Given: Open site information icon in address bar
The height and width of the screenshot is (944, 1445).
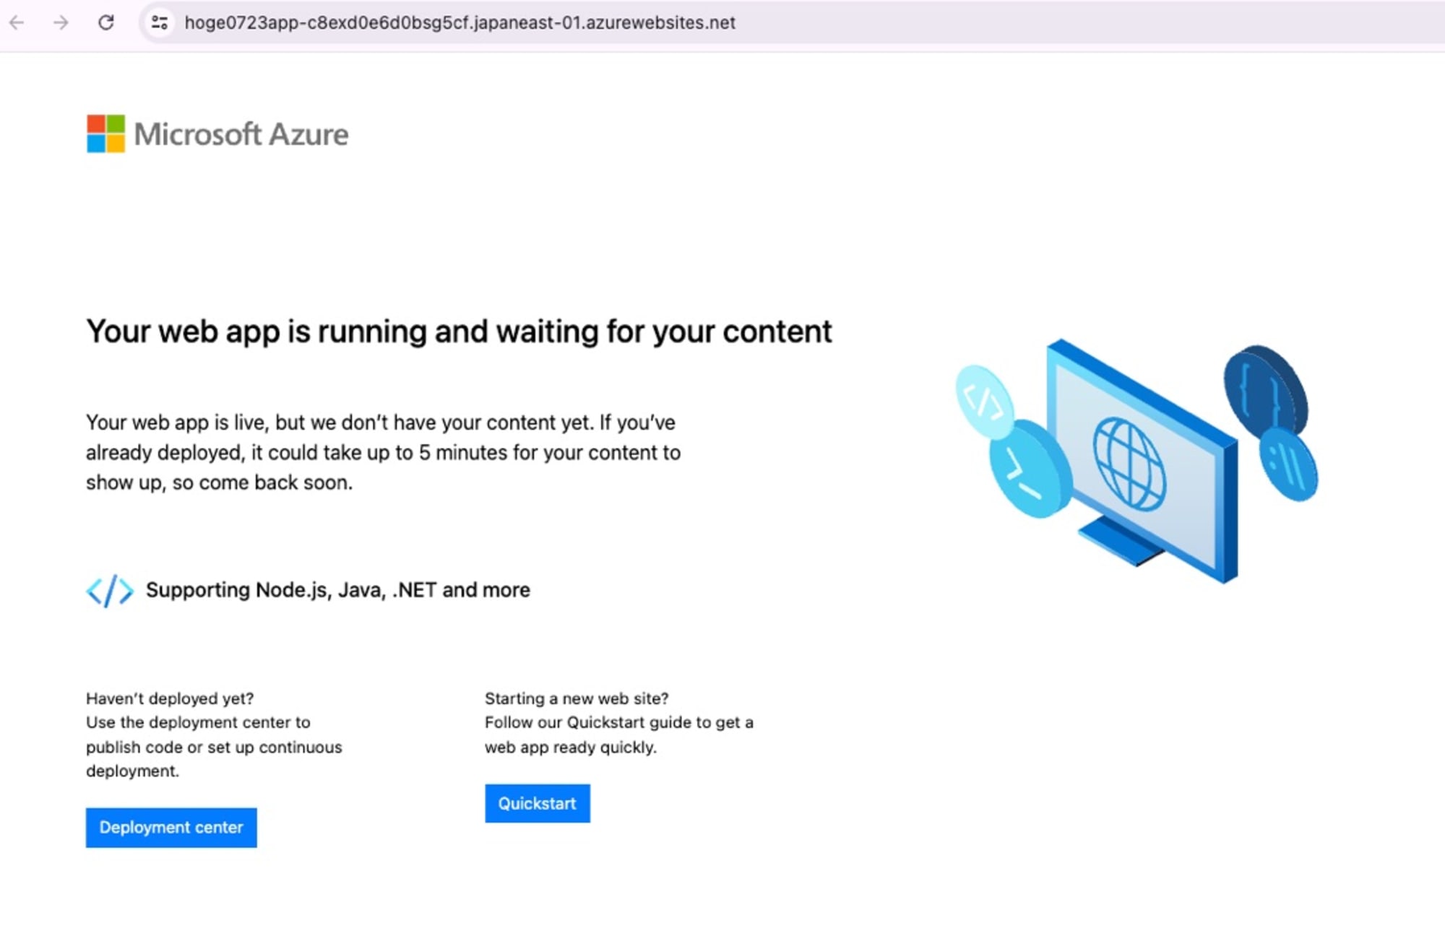Looking at the screenshot, I should 160,22.
